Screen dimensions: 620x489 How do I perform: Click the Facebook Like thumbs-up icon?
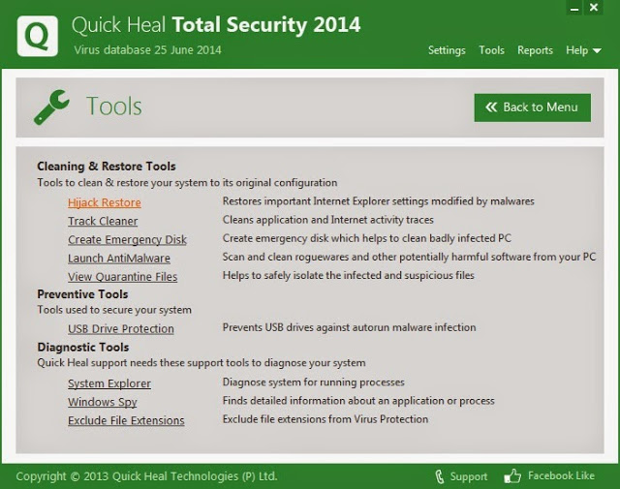pos(512,476)
